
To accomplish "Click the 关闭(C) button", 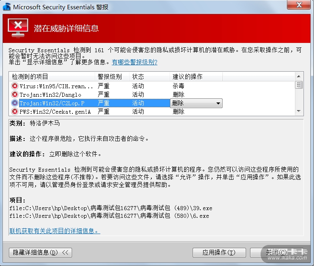I will tap(276, 253).
